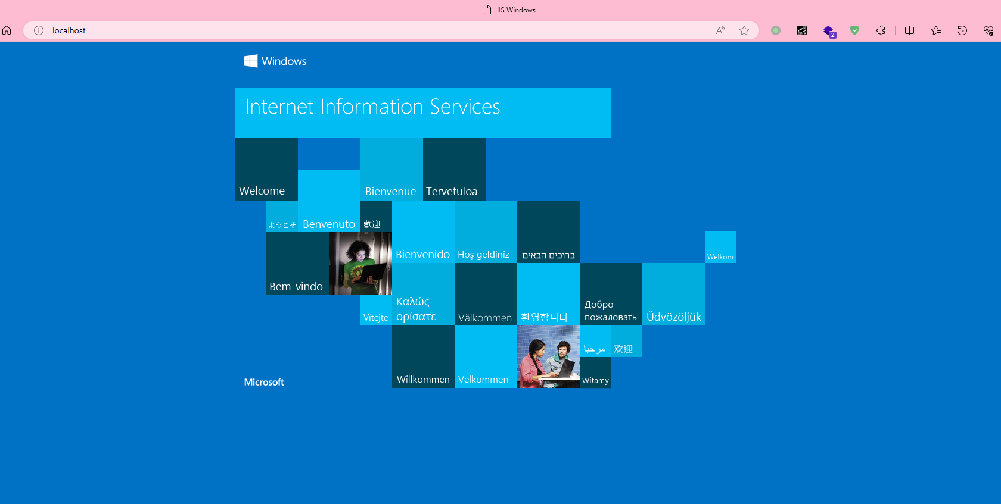Click the purple layered extension with badge 2
This screenshot has width=1001, height=504.
[x=829, y=31]
